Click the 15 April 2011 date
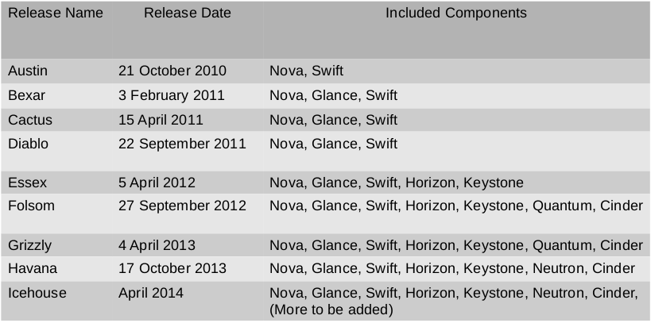Viewport: 651px width, 323px height. tap(161, 120)
